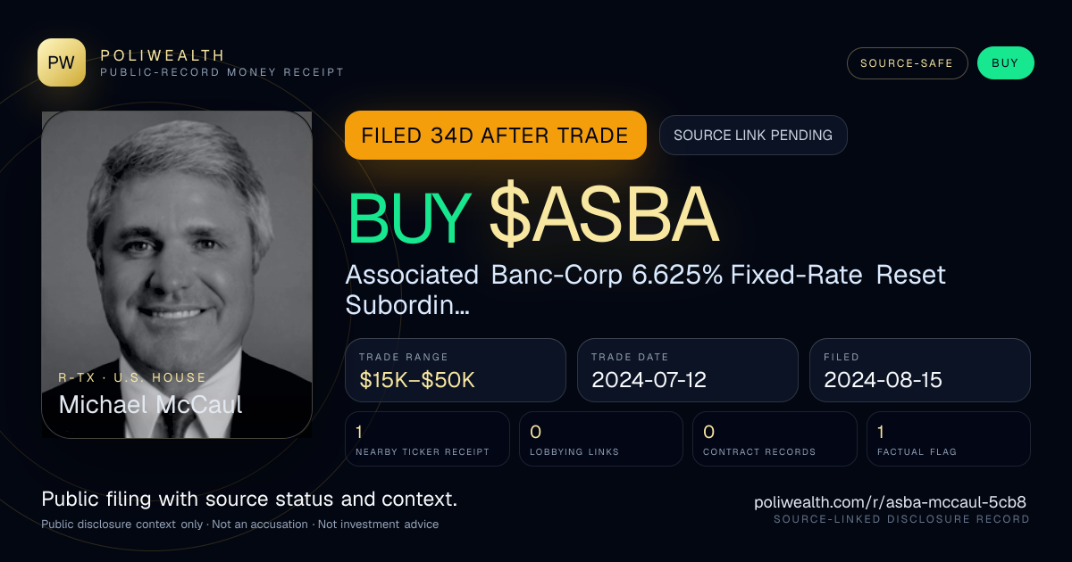
Task: Open Michael McCaul's portrait photo
Action: click(177, 275)
